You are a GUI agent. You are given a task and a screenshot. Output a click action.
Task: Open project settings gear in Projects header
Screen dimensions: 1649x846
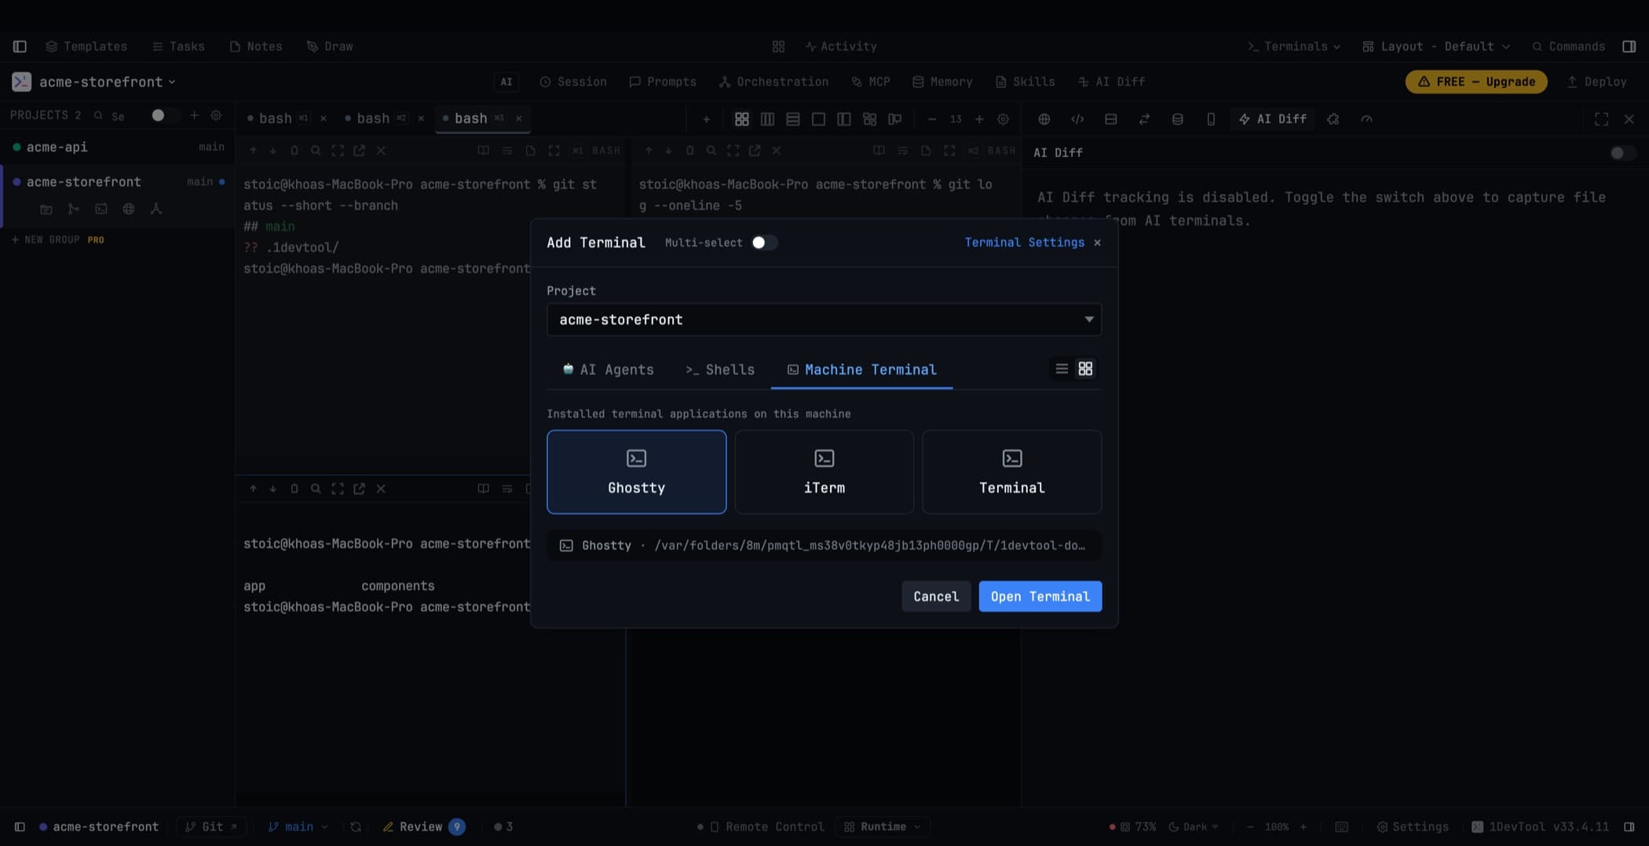click(x=216, y=115)
